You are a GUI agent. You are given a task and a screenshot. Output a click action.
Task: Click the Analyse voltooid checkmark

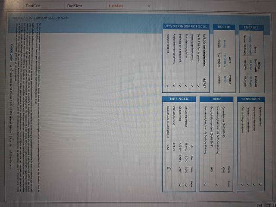click(x=167, y=85)
